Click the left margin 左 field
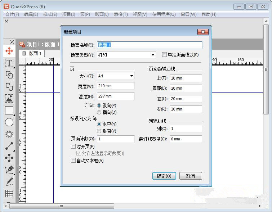Screen dimensions: 272x212 coord(186,99)
